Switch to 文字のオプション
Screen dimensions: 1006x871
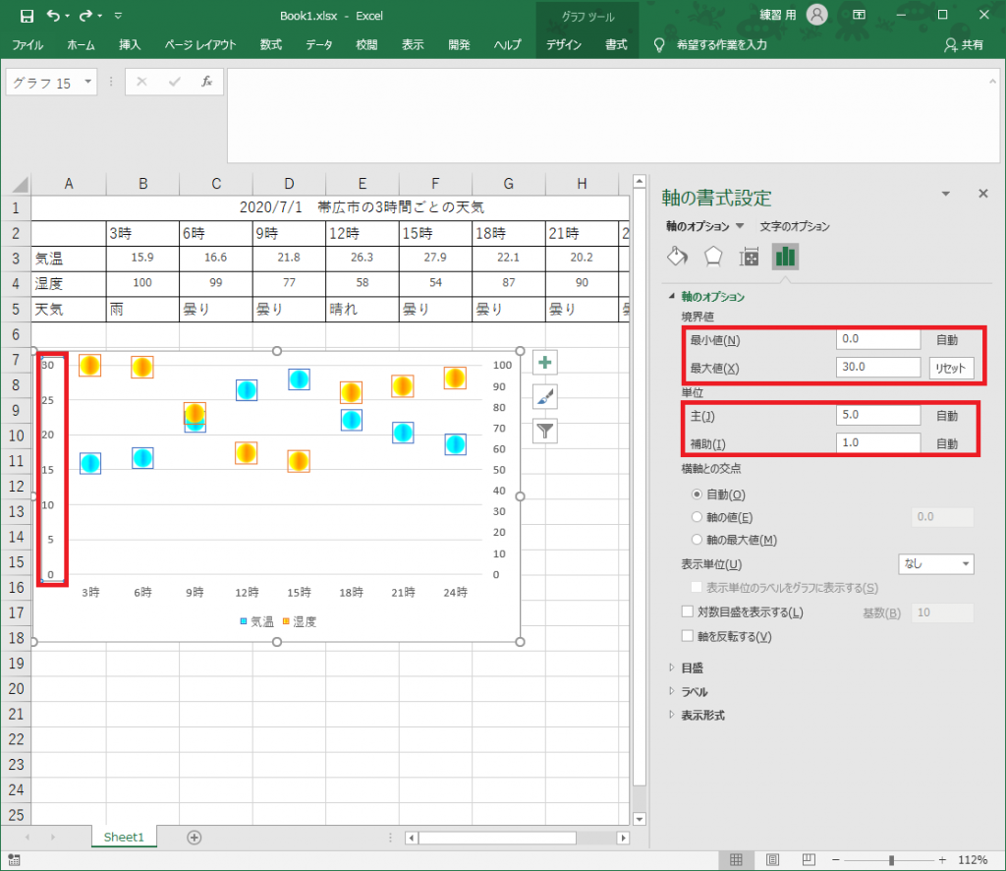(x=795, y=226)
